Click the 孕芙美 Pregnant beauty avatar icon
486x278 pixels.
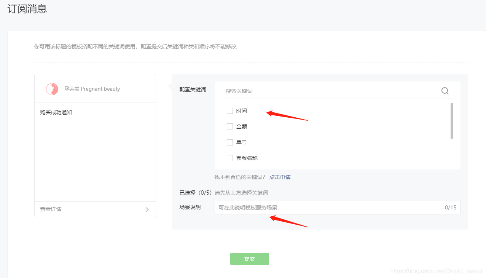pyautogui.click(x=52, y=89)
